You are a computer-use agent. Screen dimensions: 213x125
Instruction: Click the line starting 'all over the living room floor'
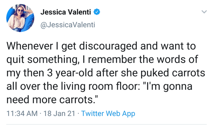tap(100, 86)
